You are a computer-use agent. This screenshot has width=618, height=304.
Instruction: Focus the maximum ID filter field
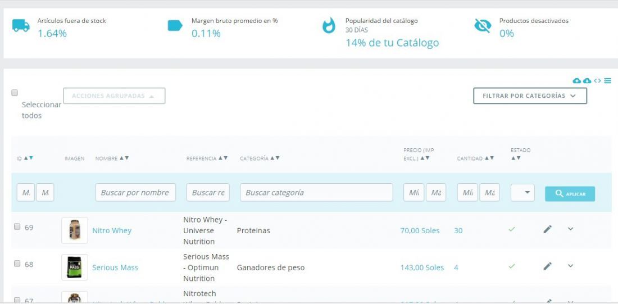(x=45, y=192)
